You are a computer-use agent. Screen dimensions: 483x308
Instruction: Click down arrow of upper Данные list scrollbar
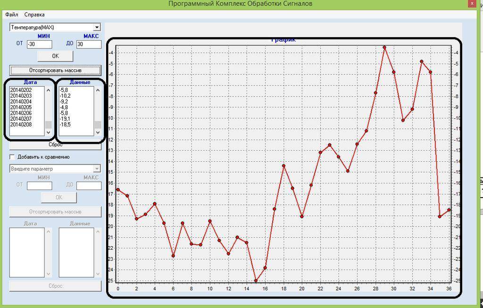(98, 133)
